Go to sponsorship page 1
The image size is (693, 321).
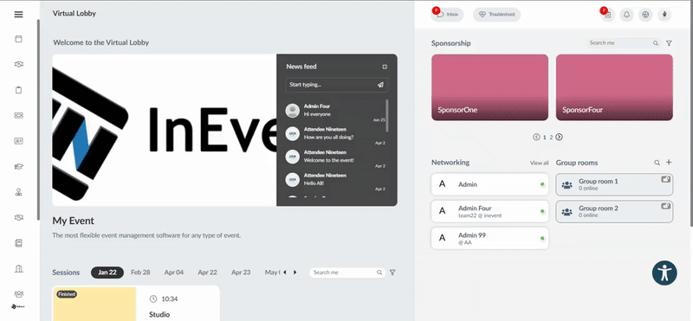click(x=545, y=138)
